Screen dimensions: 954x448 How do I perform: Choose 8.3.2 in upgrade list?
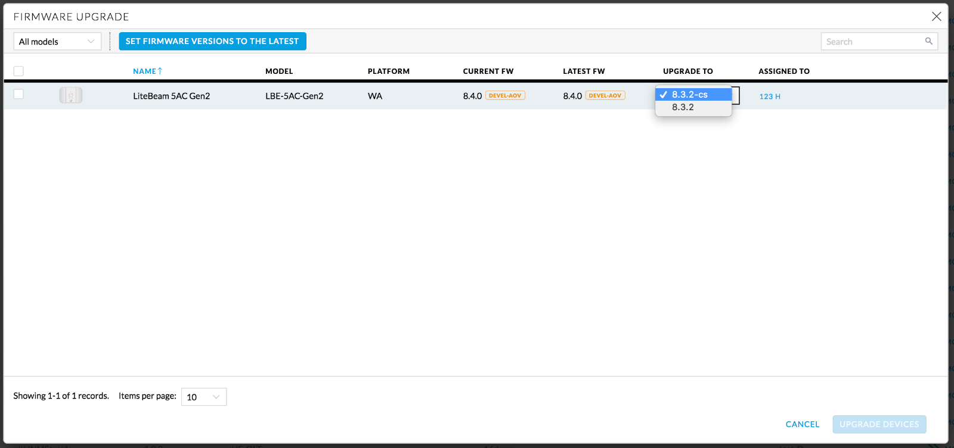click(x=693, y=107)
